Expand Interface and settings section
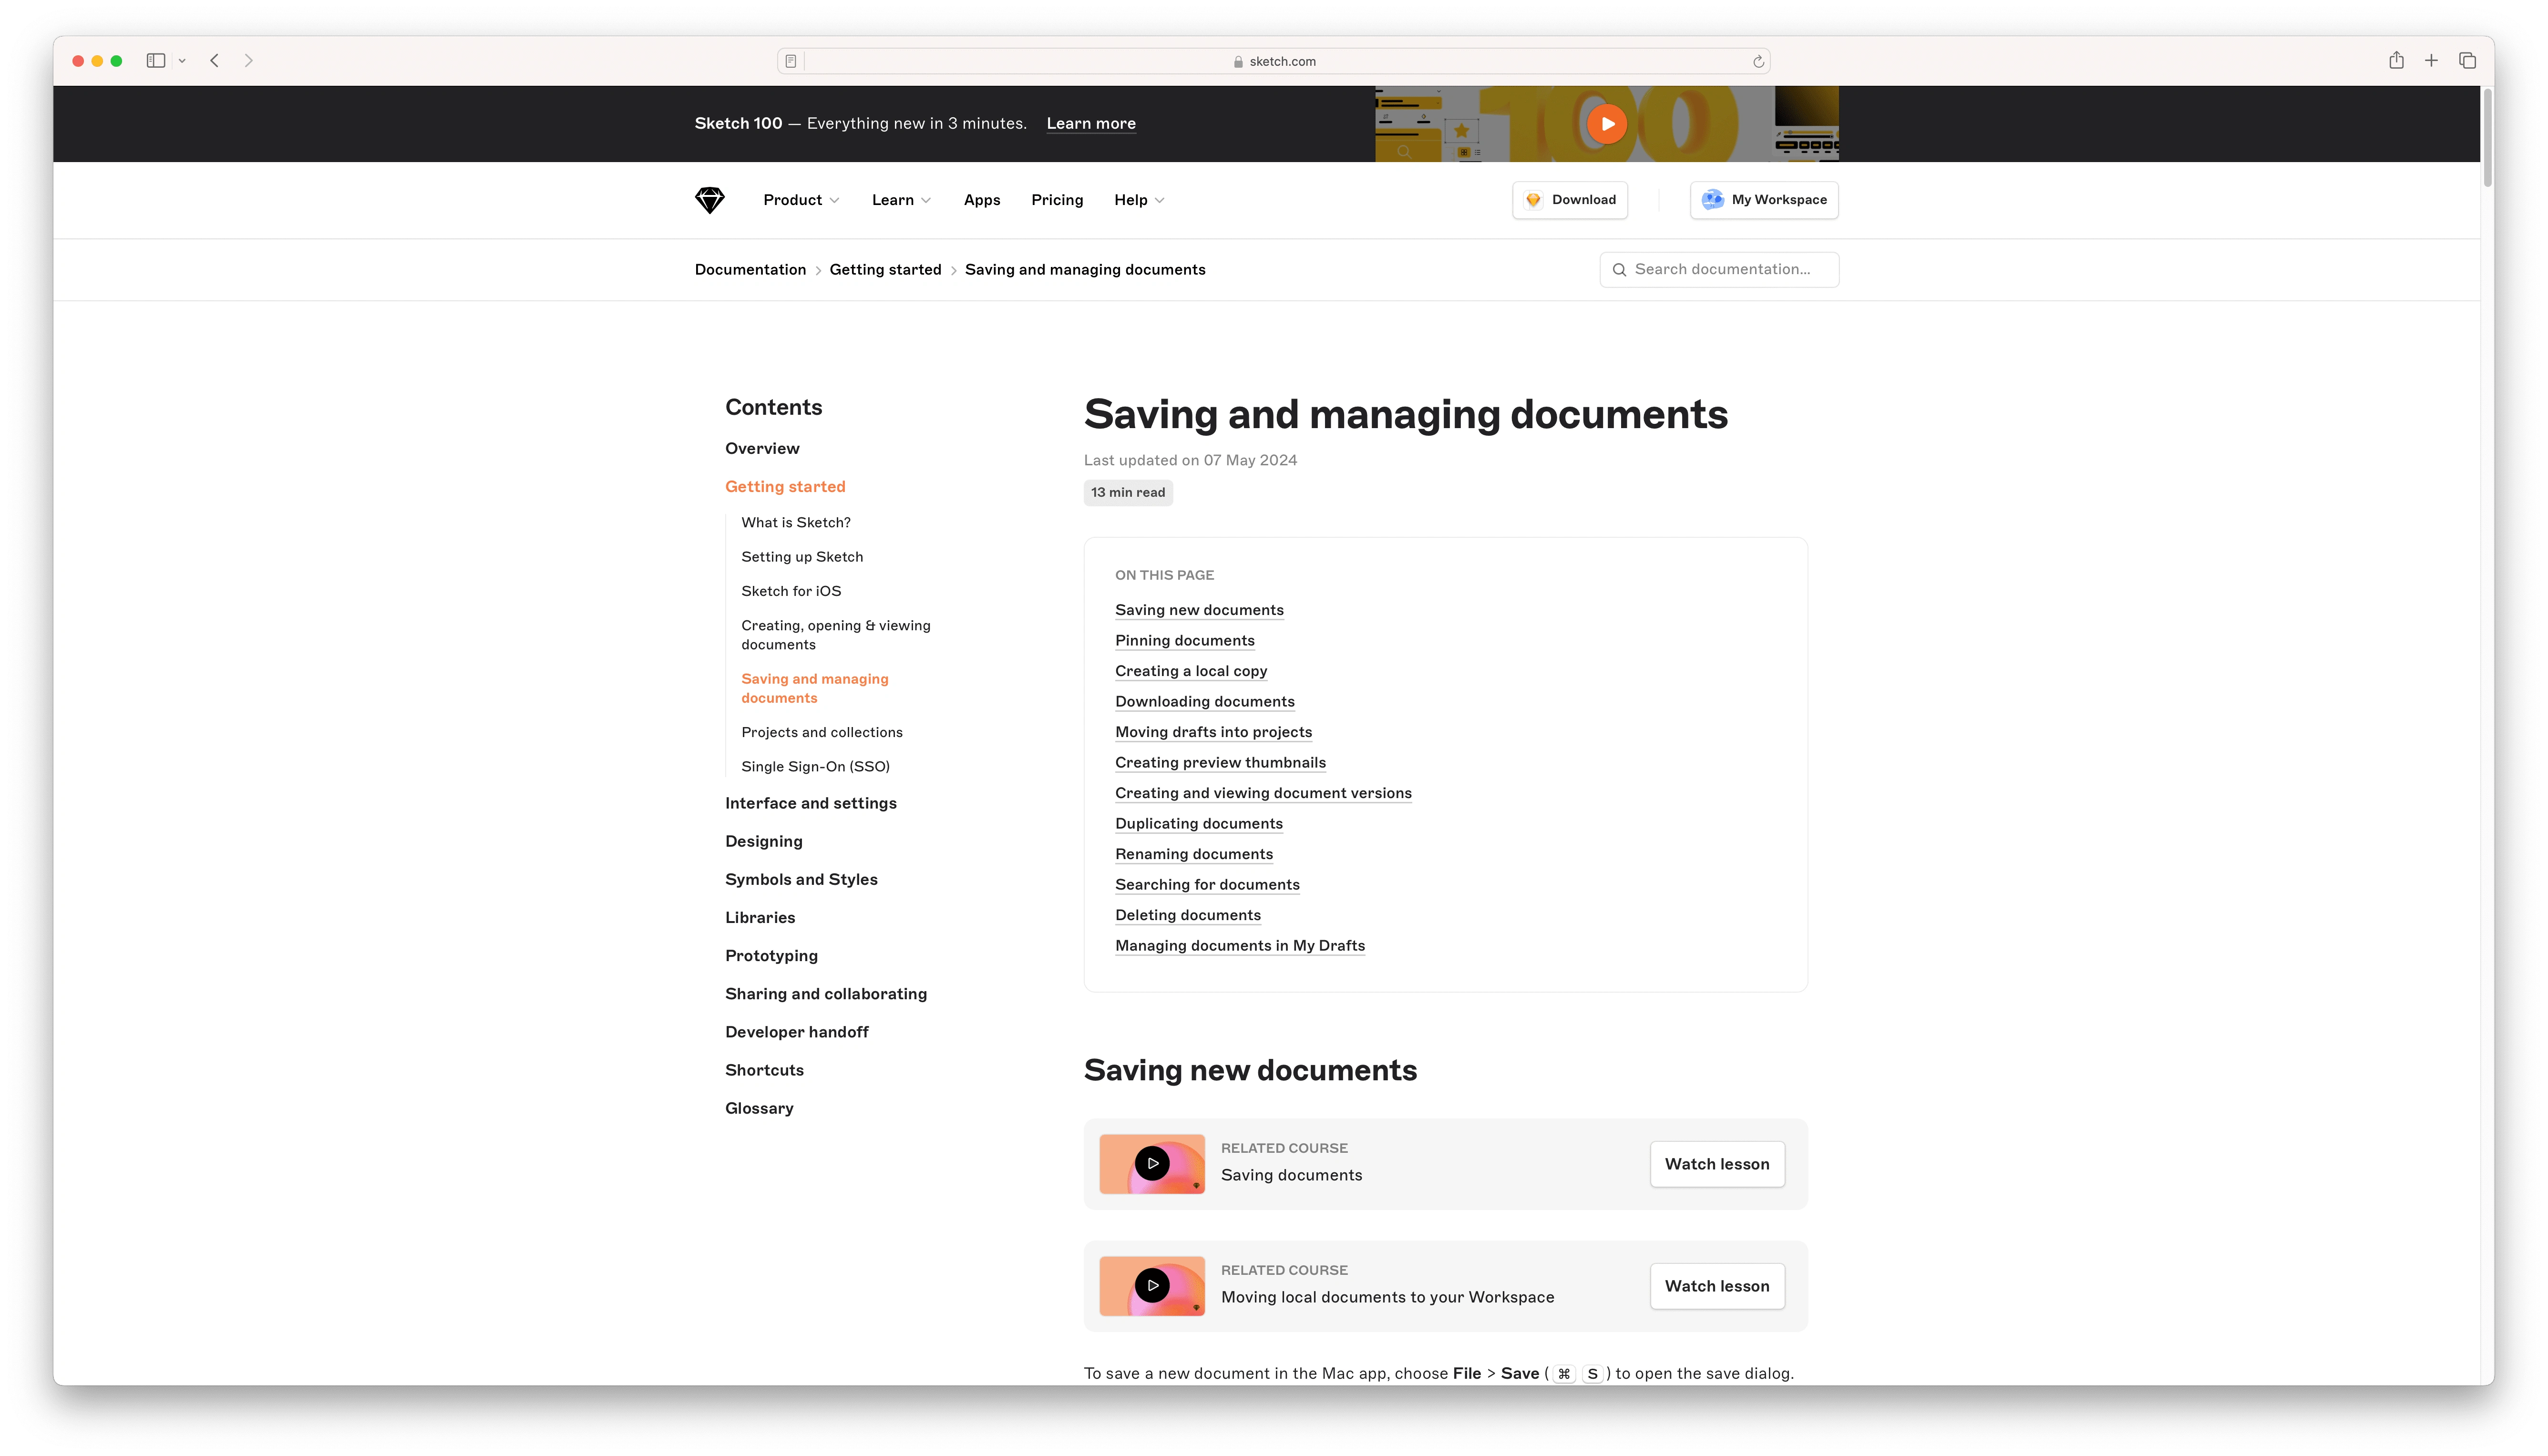The height and width of the screenshot is (1456, 2548). [x=811, y=804]
